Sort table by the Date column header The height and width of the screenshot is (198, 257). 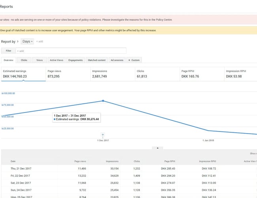(13, 161)
